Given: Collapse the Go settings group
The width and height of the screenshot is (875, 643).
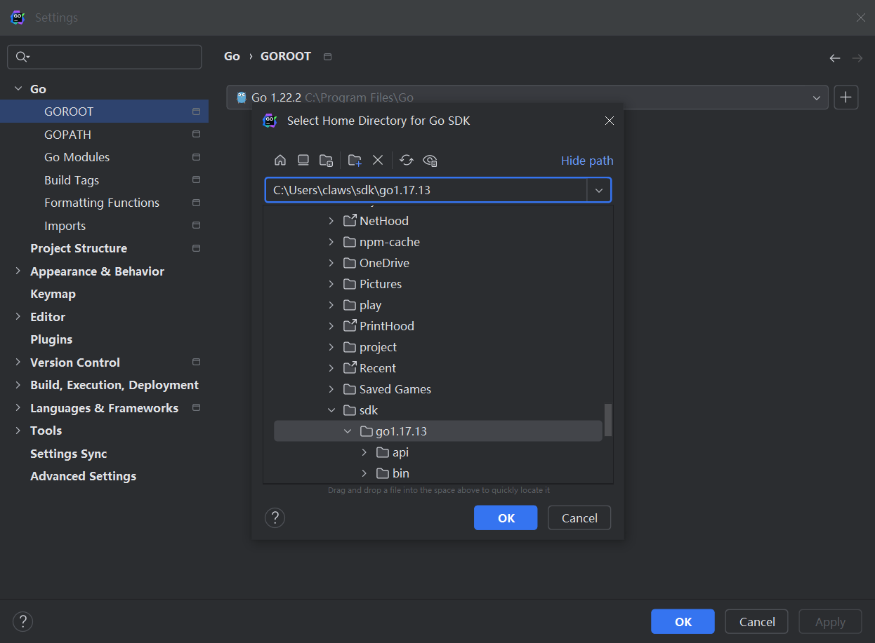Looking at the screenshot, I should (18, 89).
